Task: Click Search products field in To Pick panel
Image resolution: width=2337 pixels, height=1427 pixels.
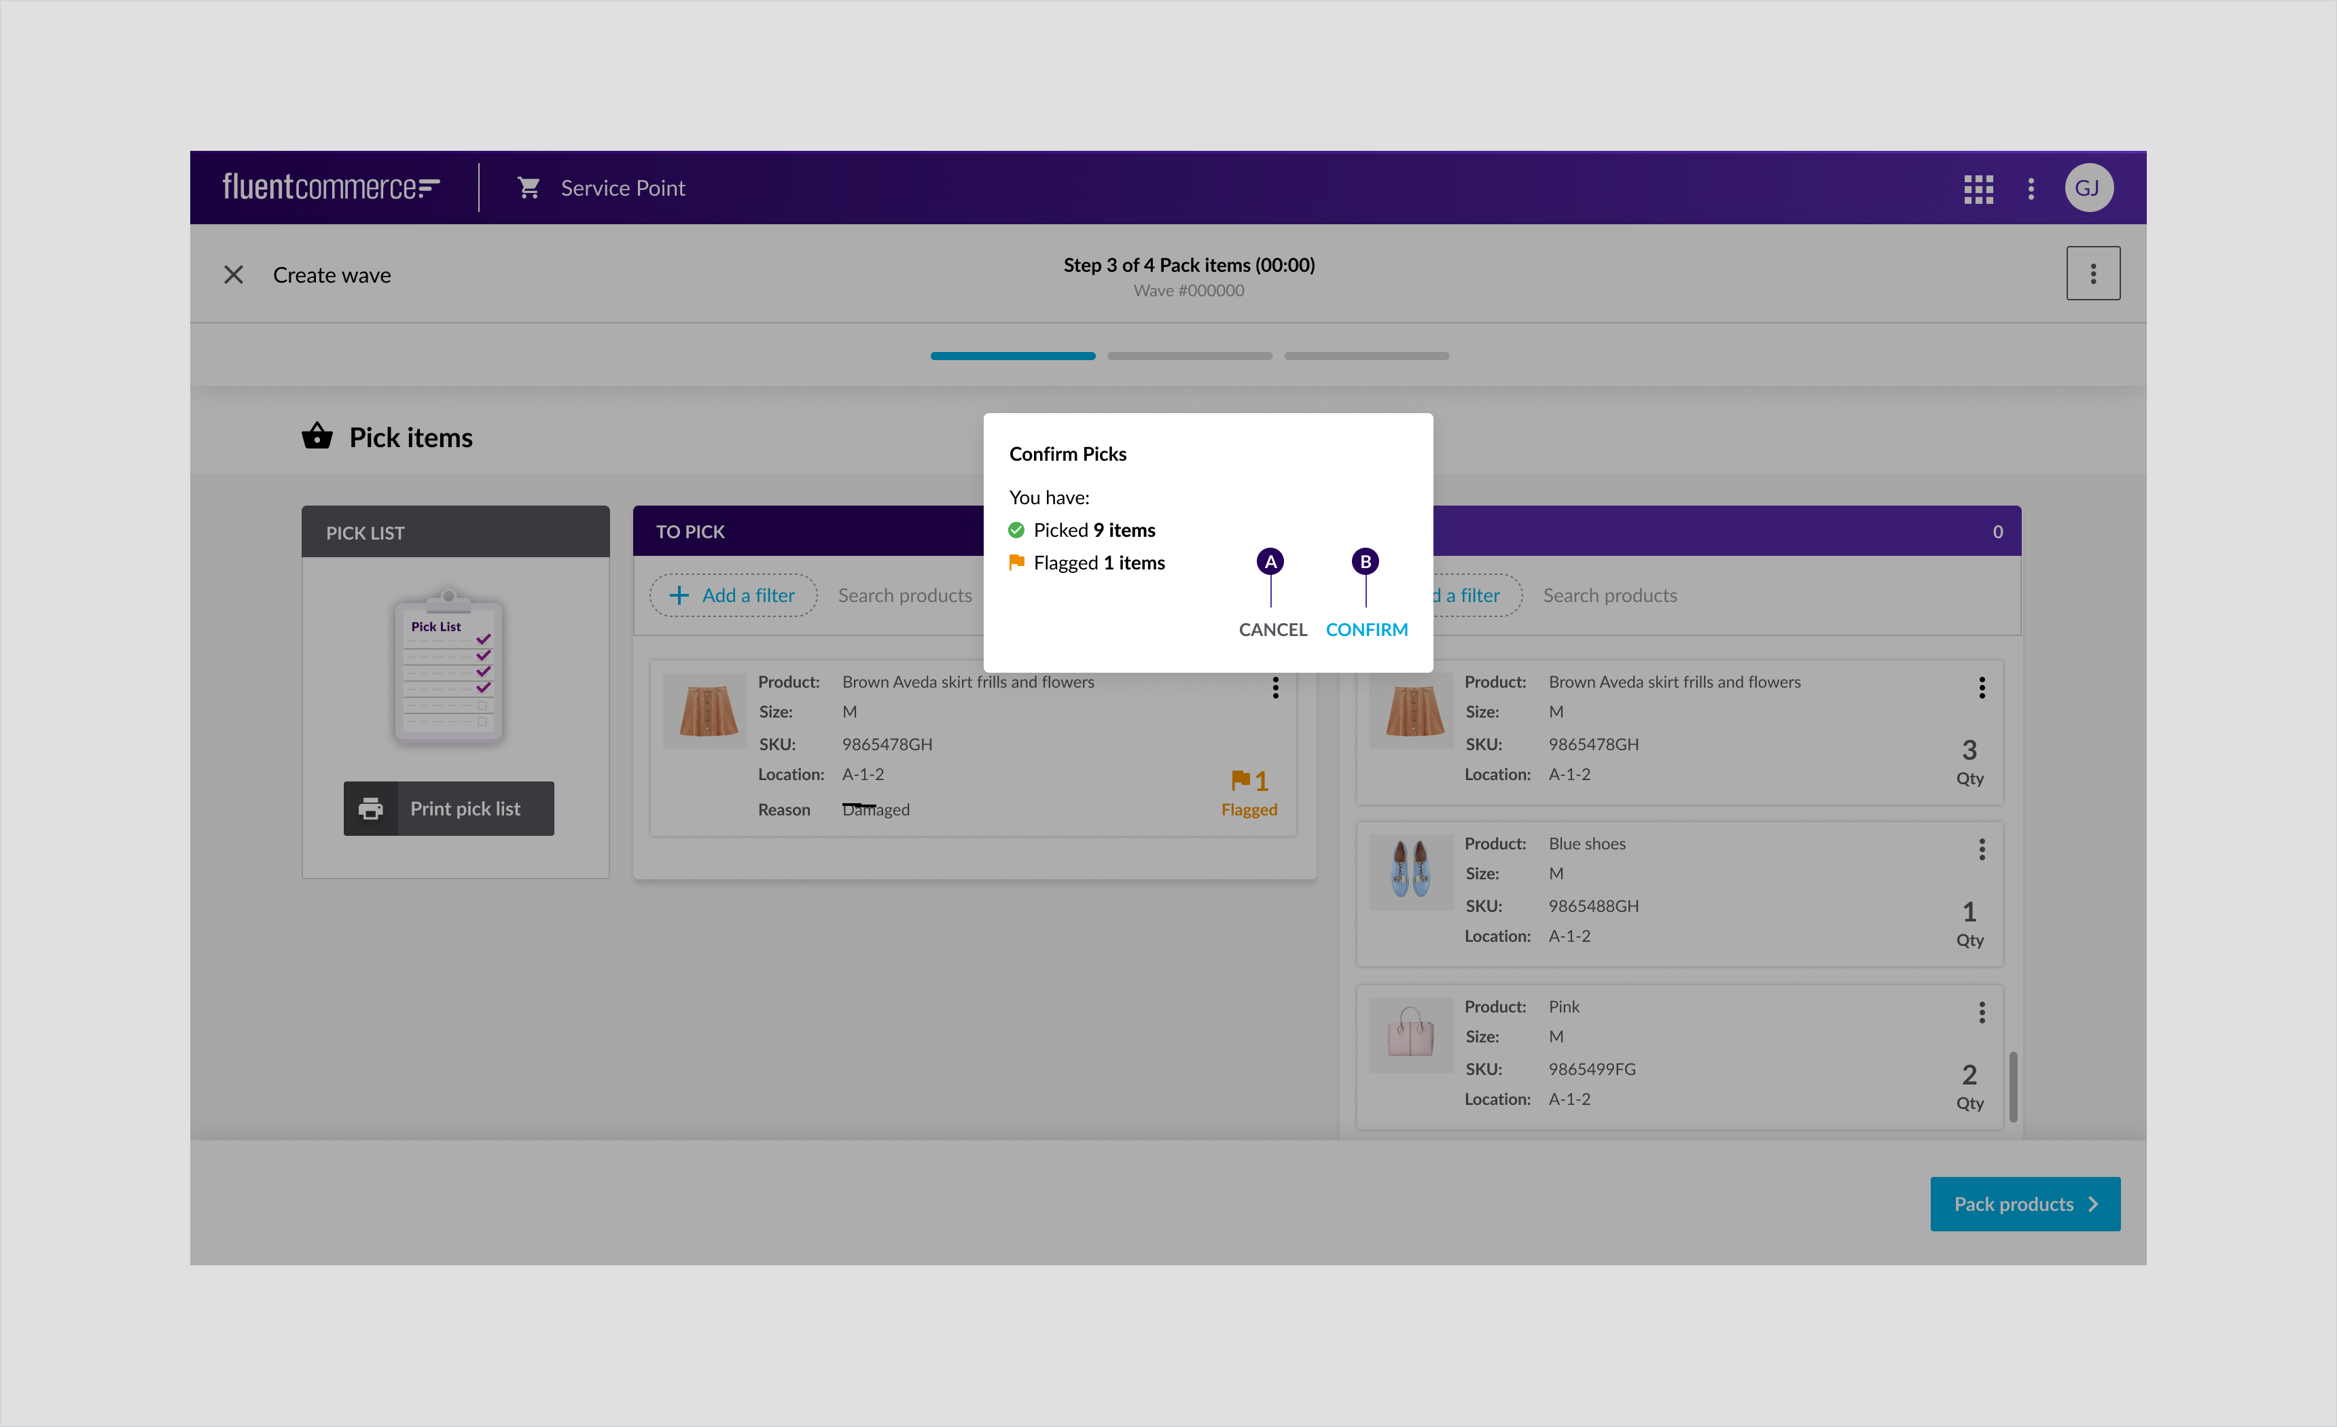Action: coord(905,595)
